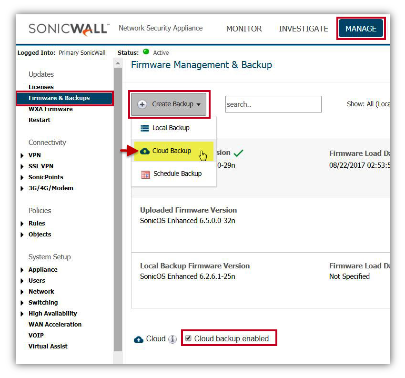Go to WXA Firmware page
Image resolution: width=405 pixels, height=378 pixels.
coord(51,109)
